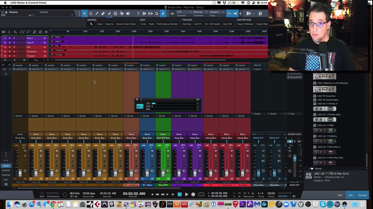Click the Undo button
The width and height of the screenshot is (373, 209).
click(x=143, y=24)
